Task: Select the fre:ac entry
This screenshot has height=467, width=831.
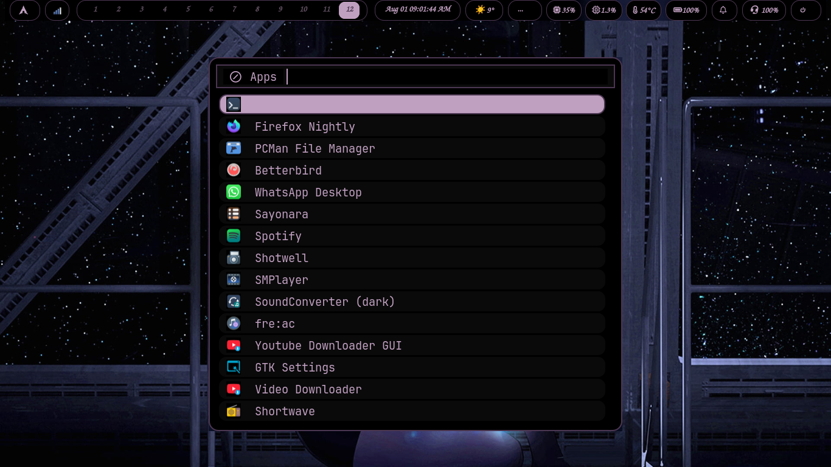Action: pyautogui.click(x=412, y=323)
